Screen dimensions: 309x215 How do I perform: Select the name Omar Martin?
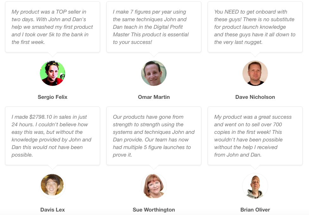tap(154, 97)
